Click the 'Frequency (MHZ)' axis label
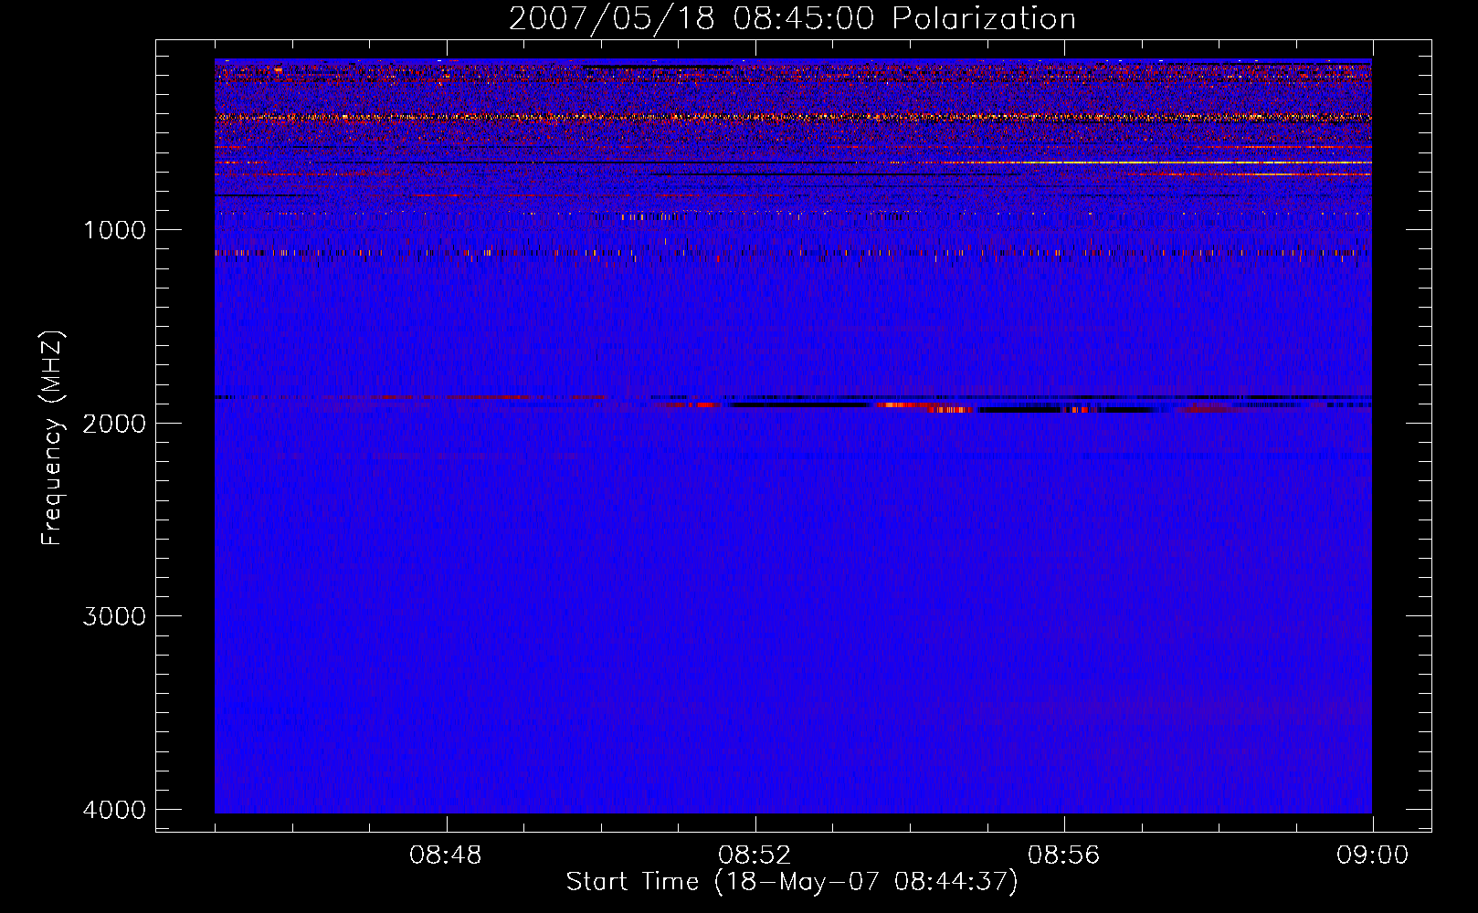Viewport: 1478px width, 913px height. pos(52,438)
